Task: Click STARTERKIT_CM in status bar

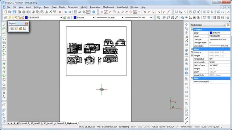Action: coord(109,127)
